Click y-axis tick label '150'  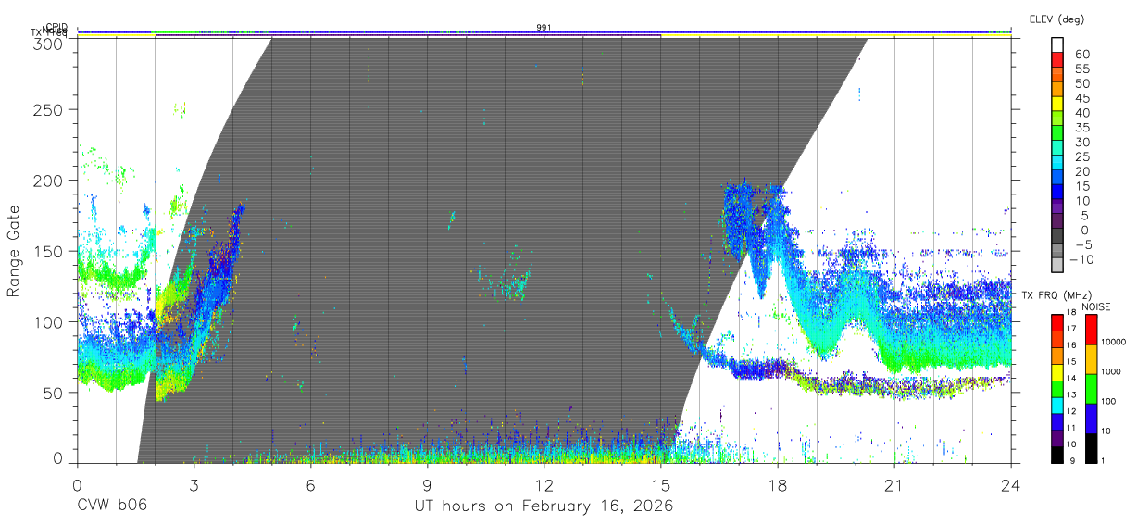coord(49,251)
